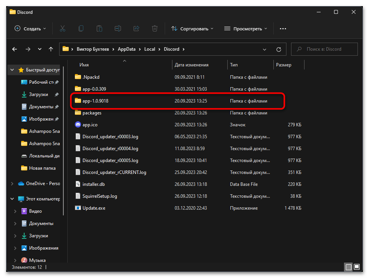The width and height of the screenshot is (369, 278).
Task: Open the Создать dropdown menu
Action: (x=30, y=28)
